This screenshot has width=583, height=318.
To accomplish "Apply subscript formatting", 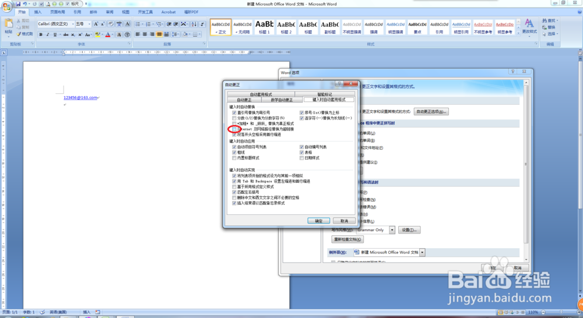I will (73, 34).
